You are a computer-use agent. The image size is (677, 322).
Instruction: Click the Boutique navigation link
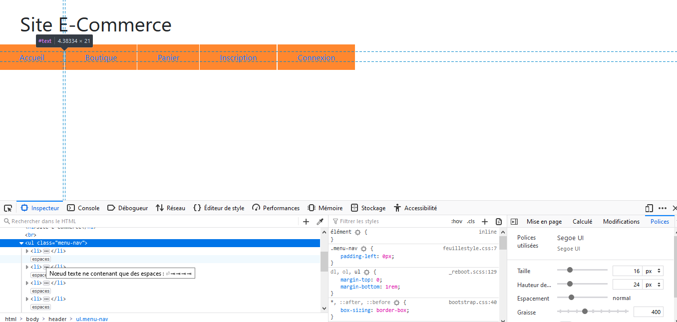(101, 58)
